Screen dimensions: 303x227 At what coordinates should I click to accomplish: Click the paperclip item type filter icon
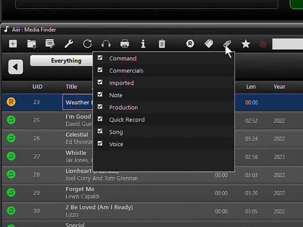tap(227, 44)
